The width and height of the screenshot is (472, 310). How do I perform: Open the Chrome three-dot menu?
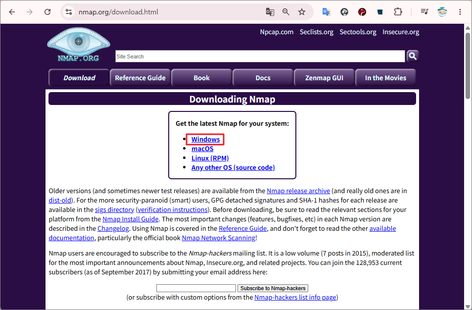click(460, 12)
